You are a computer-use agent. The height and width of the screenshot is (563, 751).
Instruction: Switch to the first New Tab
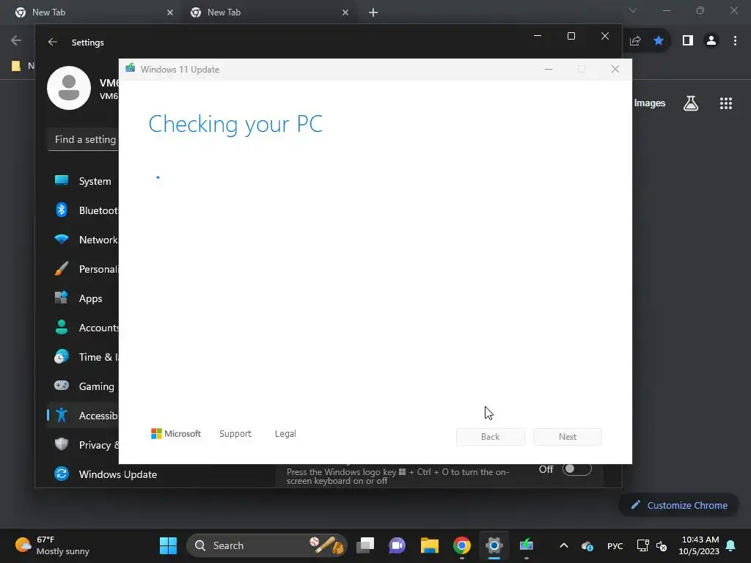(x=94, y=12)
